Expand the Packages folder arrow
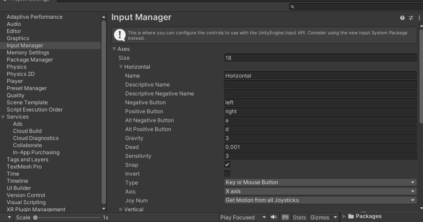Image resolution: width=423 pixels, height=222 pixels. coord(344,216)
